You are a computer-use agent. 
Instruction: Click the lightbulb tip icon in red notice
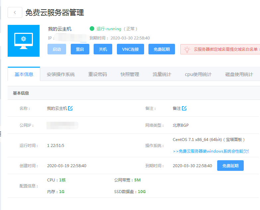(x=187, y=49)
